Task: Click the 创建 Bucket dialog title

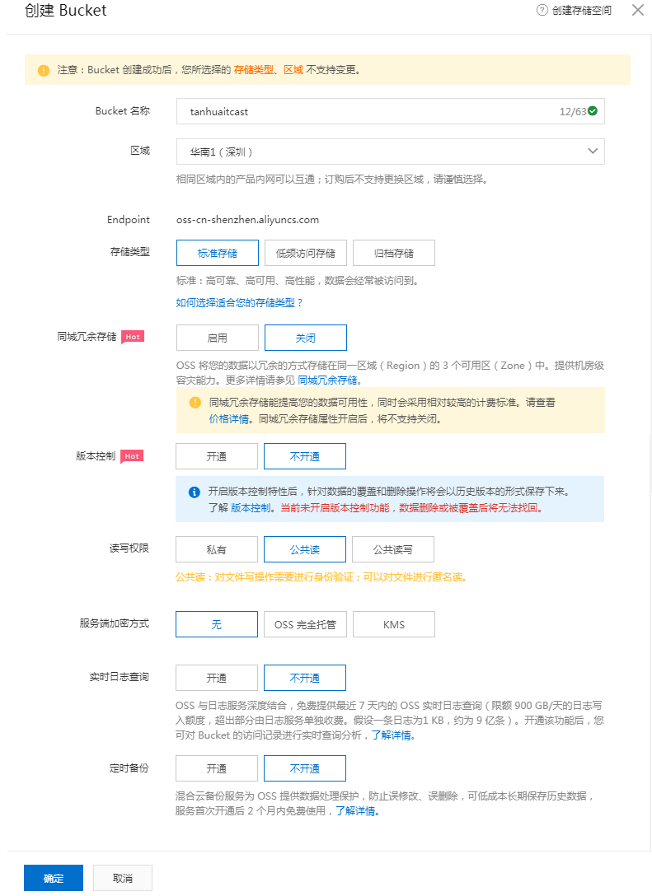Action: [65, 11]
